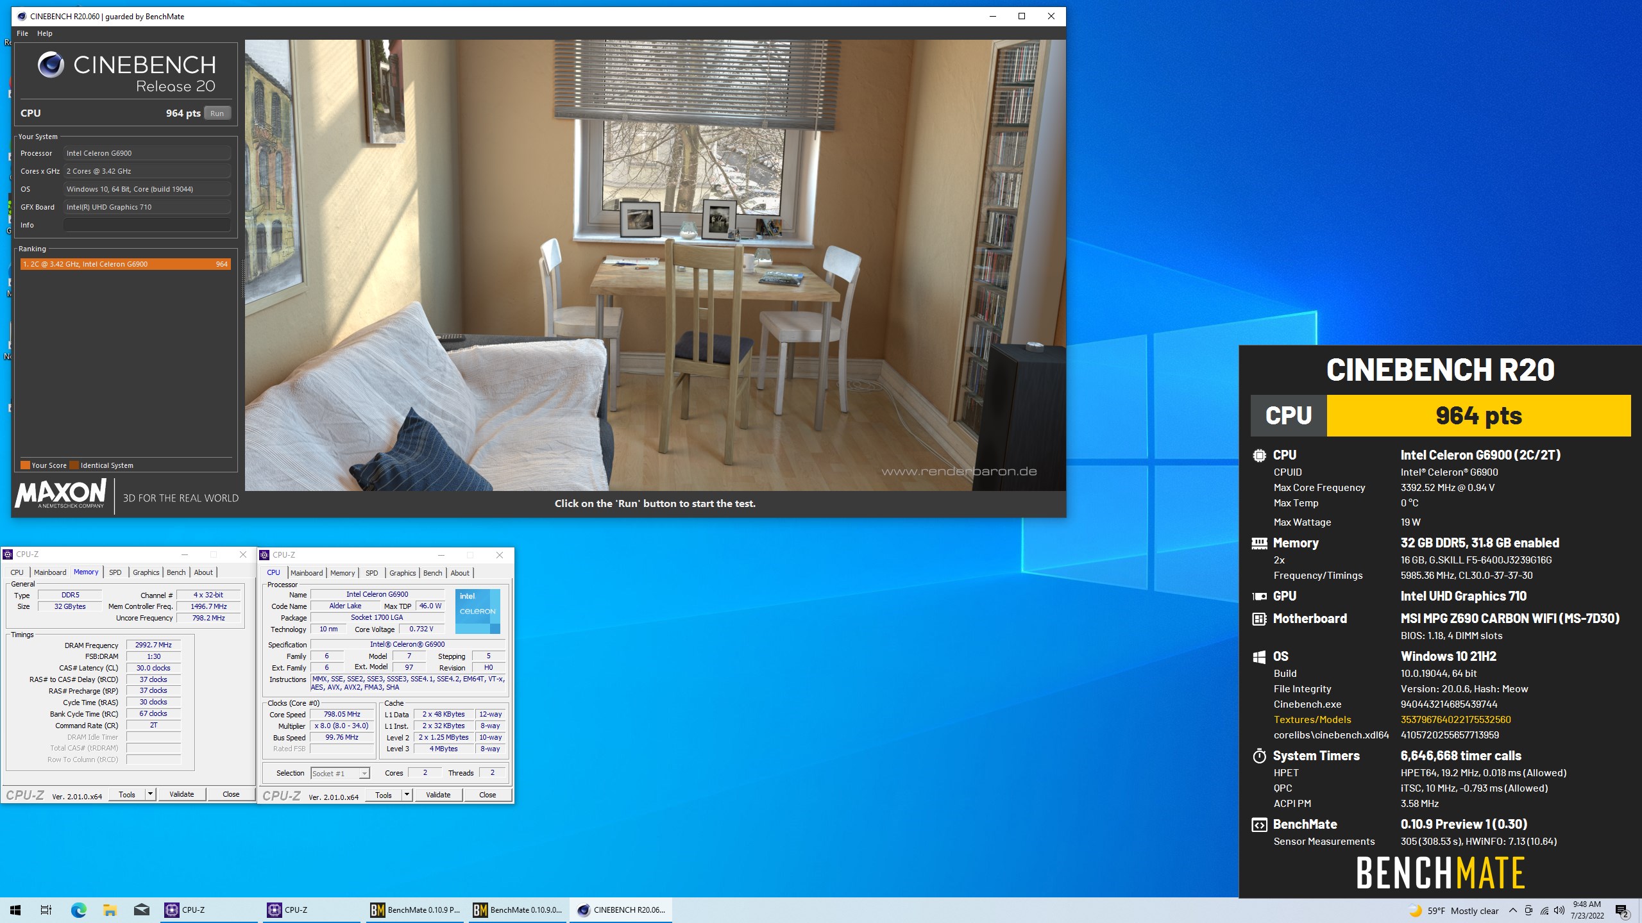Switch to the BenchMate 0.10.9.0... taskbar item
This screenshot has width=1642, height=923.
point(518,910)
